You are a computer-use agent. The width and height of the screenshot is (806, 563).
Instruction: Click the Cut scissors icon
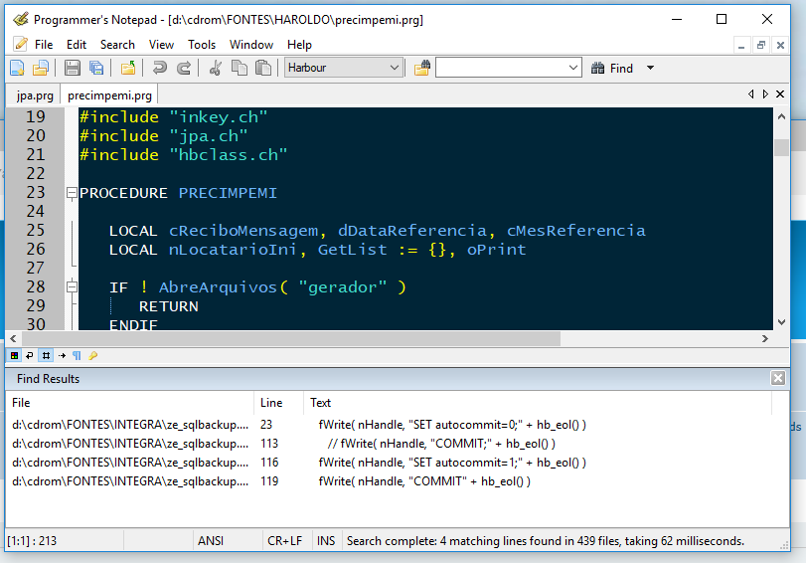pyautogui.click(x=215, y=68)
